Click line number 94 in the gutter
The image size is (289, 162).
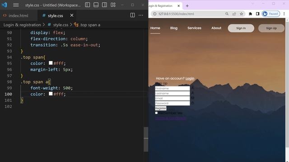(9, 57)
